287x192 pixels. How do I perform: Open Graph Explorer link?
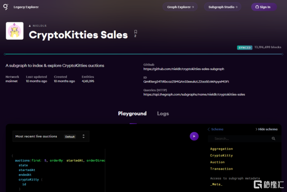(180, 7)
